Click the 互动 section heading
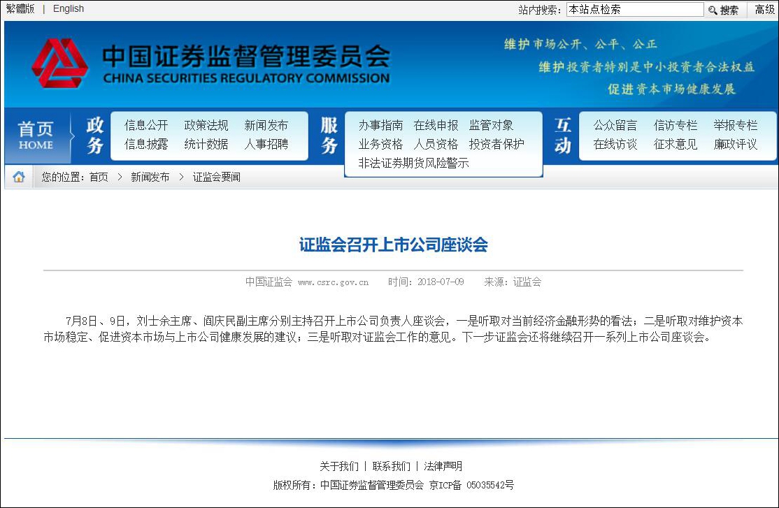Viewport: 779px width, 508px height. click(563, 135)
